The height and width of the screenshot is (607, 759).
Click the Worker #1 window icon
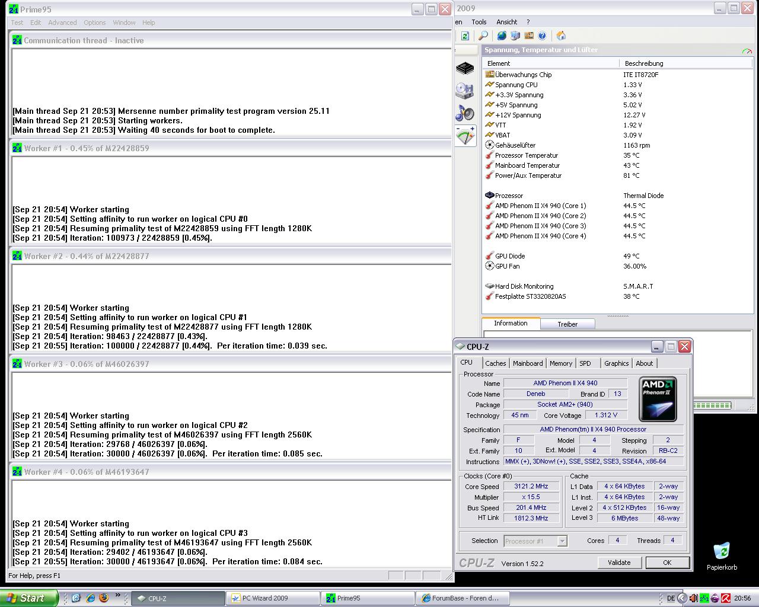point(17,148)
